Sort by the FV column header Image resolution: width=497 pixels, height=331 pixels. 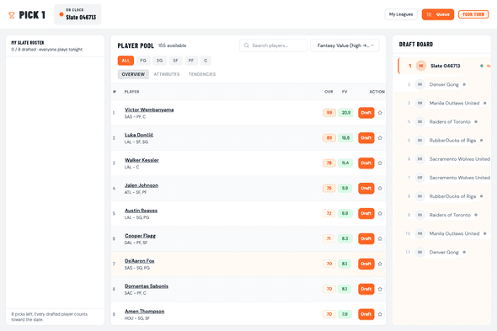(345, 92)
